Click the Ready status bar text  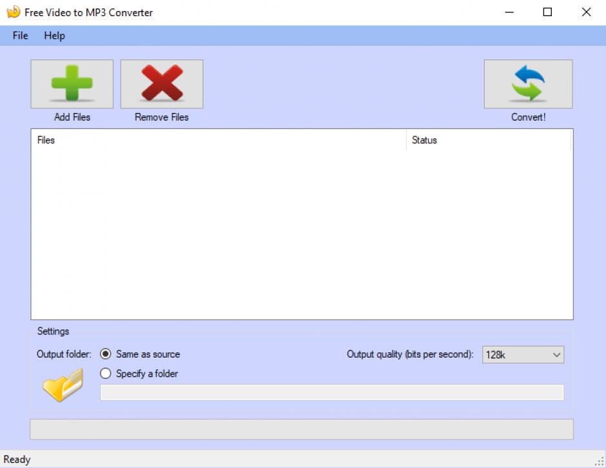click(17, 460)
